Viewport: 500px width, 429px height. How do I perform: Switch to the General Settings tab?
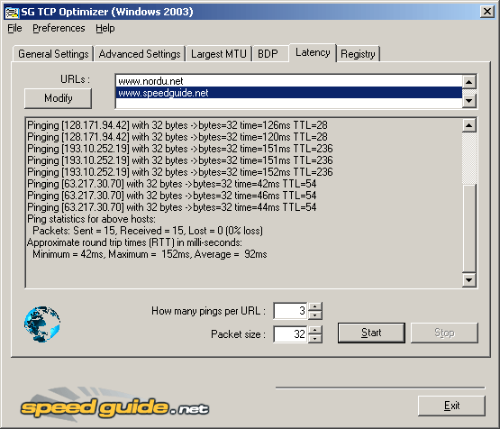53,54
